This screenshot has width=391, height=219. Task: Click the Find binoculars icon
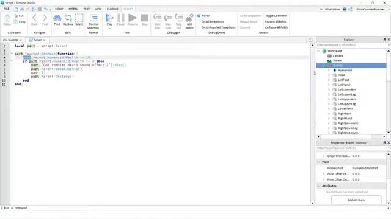(57, 18)
